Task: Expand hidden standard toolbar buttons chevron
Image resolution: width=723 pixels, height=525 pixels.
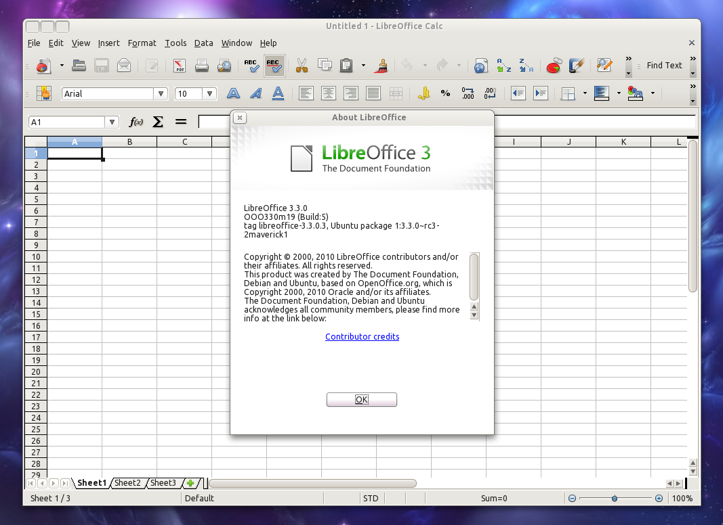Action: (629, 59)
